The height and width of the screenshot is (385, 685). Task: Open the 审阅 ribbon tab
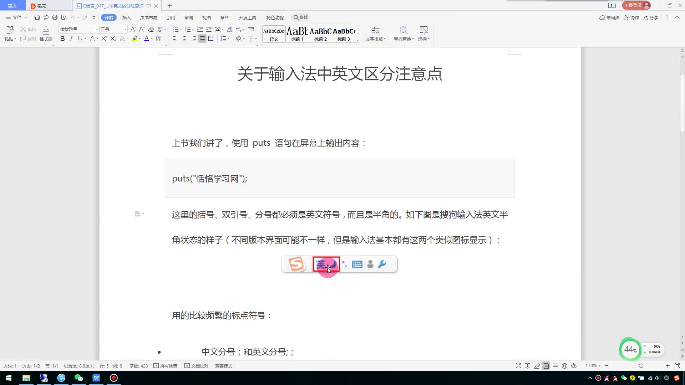[188, 17]
